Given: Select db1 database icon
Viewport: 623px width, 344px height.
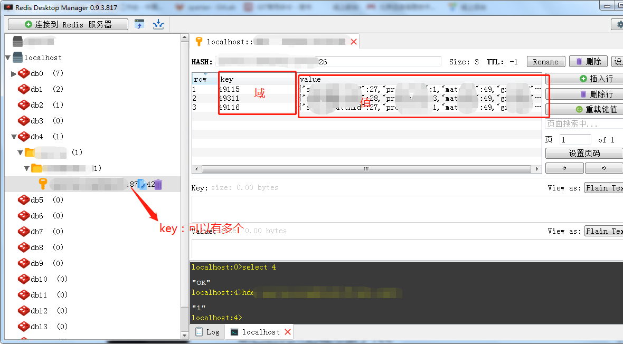Looking at the screenshot, I should [24, 89].
